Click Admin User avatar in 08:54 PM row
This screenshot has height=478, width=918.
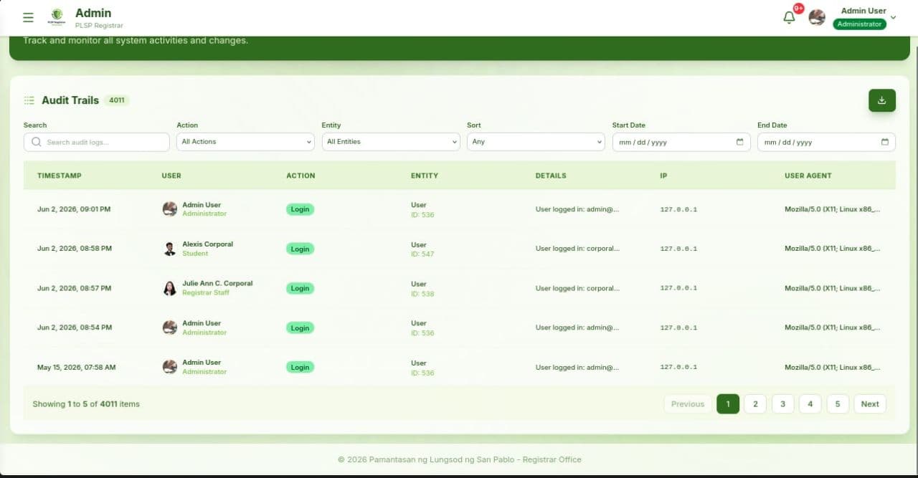coord(170,328)
